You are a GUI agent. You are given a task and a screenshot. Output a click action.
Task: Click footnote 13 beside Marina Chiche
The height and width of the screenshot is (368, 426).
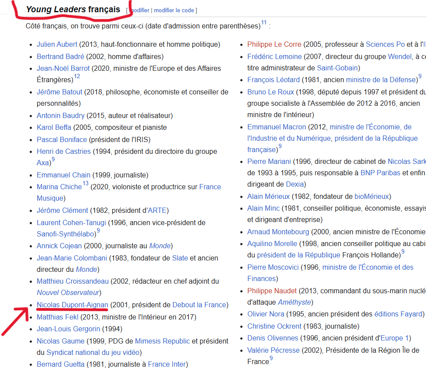tap(86, 184)
